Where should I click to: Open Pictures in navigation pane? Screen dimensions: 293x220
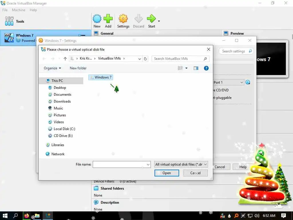pyautogui.click(x=60, y=115)
